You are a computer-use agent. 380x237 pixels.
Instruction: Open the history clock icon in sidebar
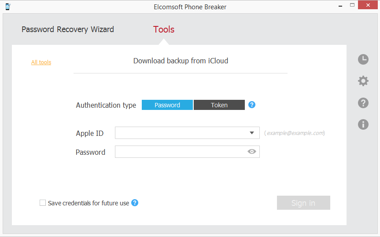tap(363, 59)
